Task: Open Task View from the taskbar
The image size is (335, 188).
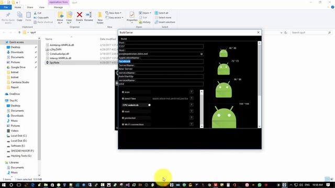Action: pyautogui.click(x=19, y=185)
